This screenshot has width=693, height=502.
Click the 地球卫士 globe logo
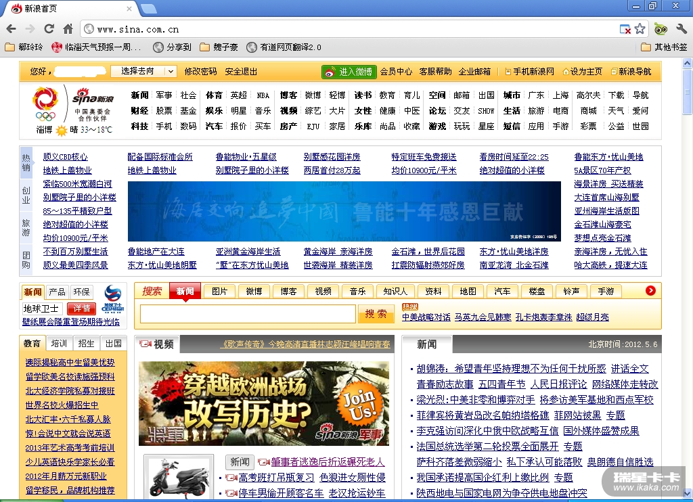tap(113, 299)
